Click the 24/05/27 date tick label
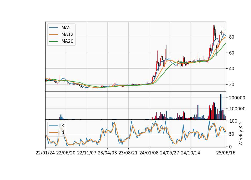The width and height of the screenshot is (251, 180). click(170, 153)
